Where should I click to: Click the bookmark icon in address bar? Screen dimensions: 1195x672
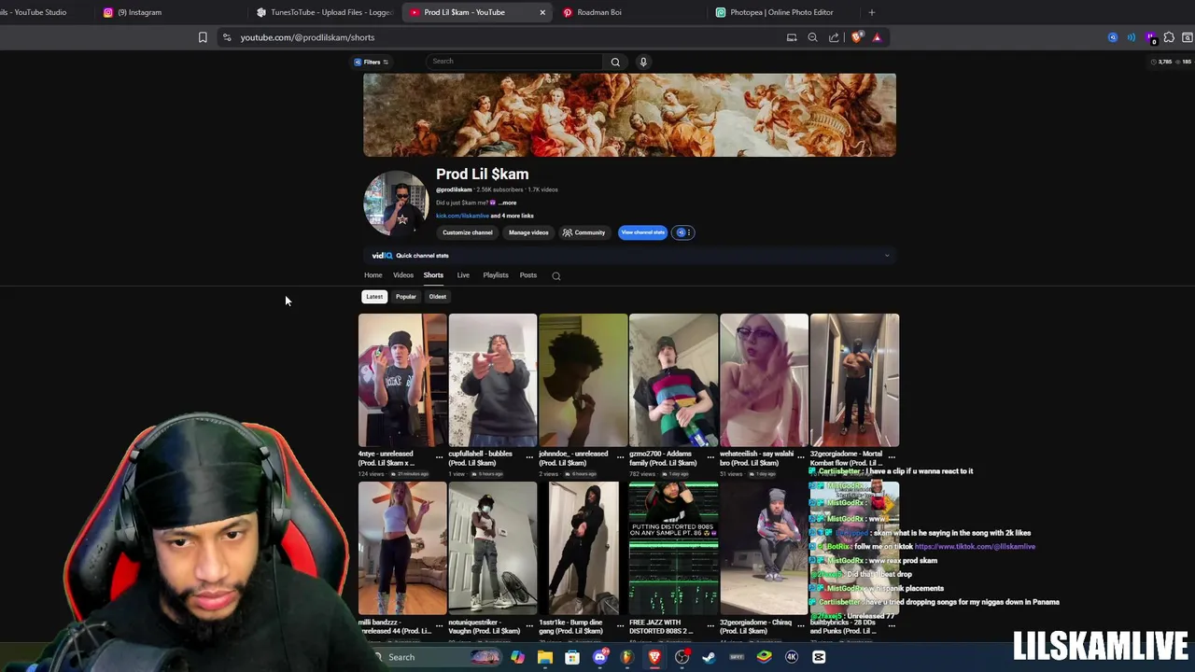pyautogui.click(x=203, y=37)
